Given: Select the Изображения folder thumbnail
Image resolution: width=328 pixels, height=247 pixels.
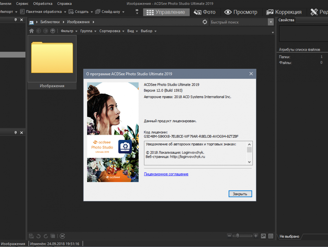Looking at the screenshot, I should tap(52, 62).
